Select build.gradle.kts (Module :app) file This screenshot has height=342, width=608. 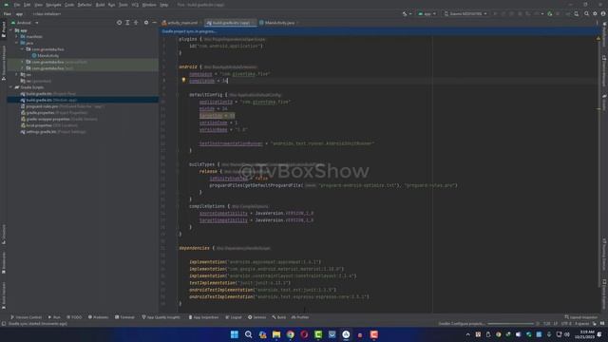tap(48, 100)
